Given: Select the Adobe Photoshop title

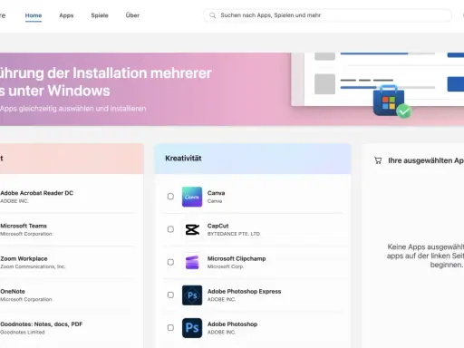Looking at the screenshot, I should (232, 324).
